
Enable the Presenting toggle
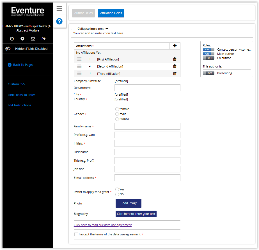(208, 73)
